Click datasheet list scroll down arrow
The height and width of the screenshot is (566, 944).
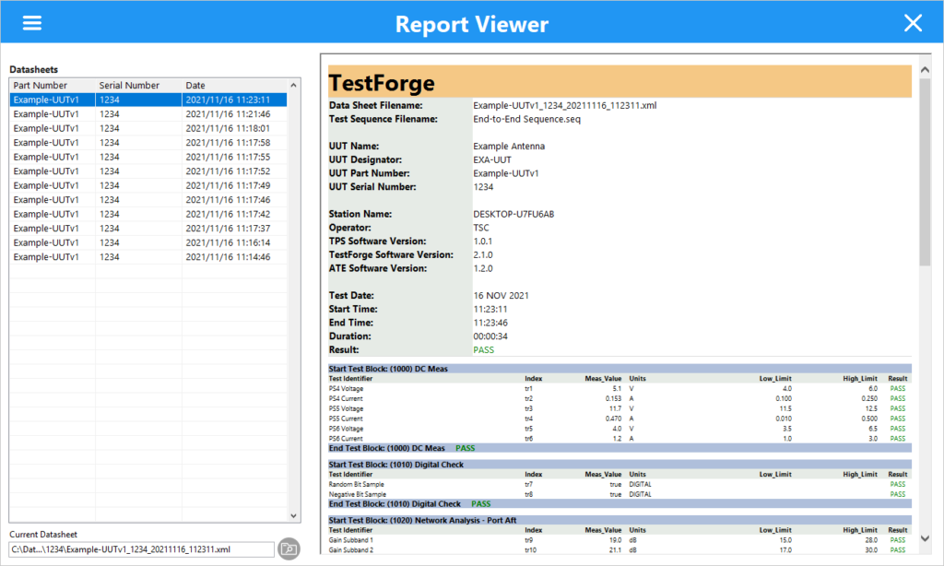293,515
